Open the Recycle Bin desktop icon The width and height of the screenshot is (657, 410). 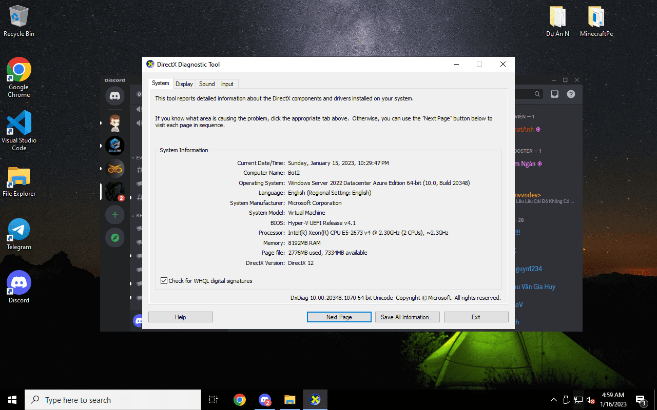(x=19, y=22)
